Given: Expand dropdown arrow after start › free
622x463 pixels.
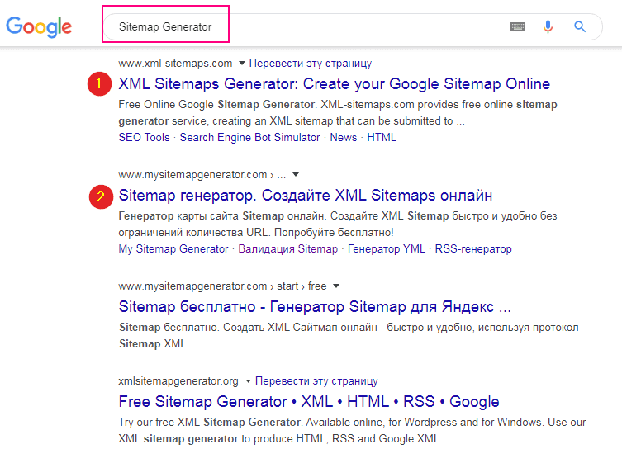Looking at the screenshot, I should (x=336, y=286).
